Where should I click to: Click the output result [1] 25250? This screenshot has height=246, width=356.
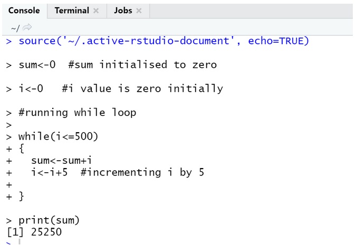coord(34,232)
